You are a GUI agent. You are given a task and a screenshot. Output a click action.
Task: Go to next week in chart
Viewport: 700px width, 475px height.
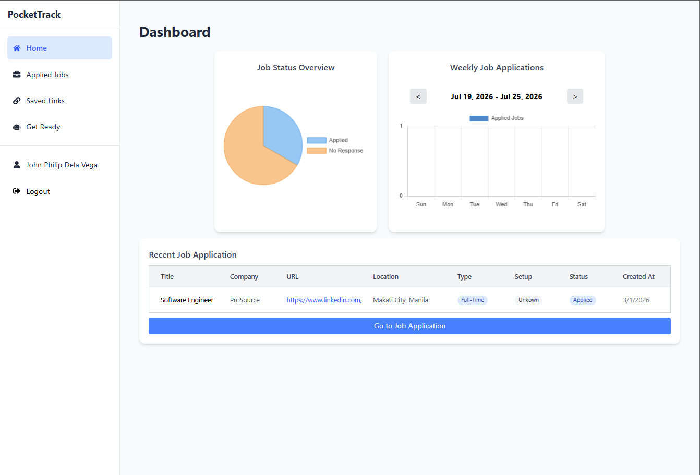pyautogui.click(x=575, y=96)
